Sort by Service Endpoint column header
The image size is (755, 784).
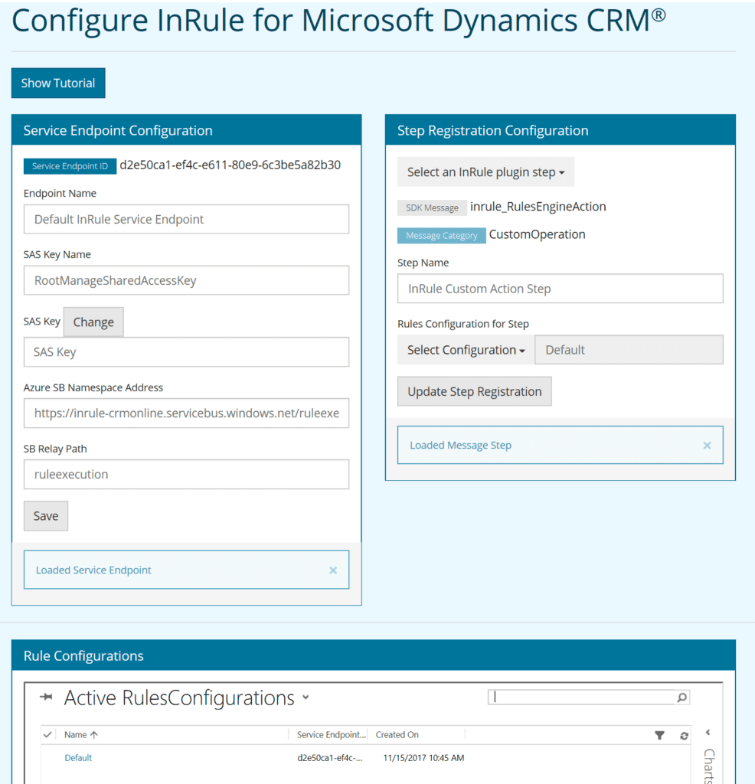(331, 734)
